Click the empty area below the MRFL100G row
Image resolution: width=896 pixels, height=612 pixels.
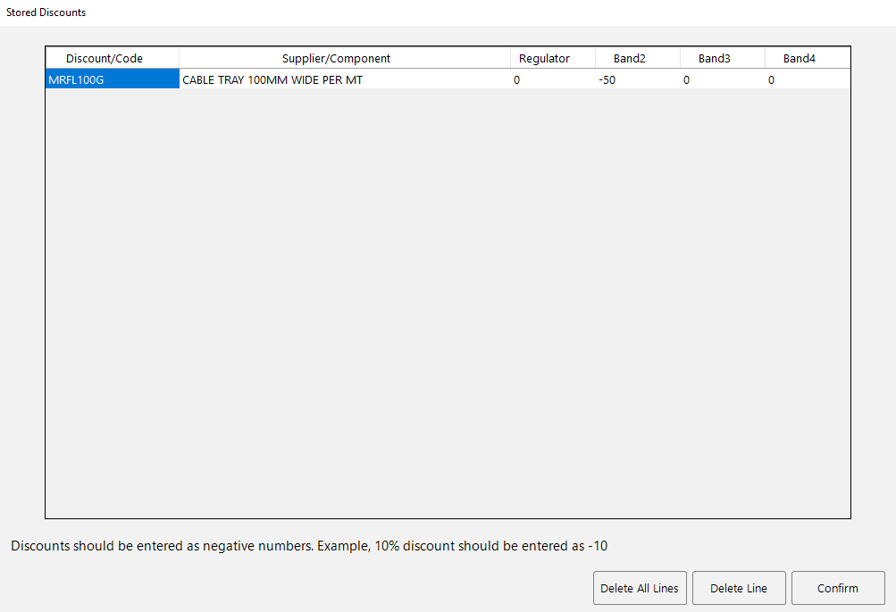[447, 268]
